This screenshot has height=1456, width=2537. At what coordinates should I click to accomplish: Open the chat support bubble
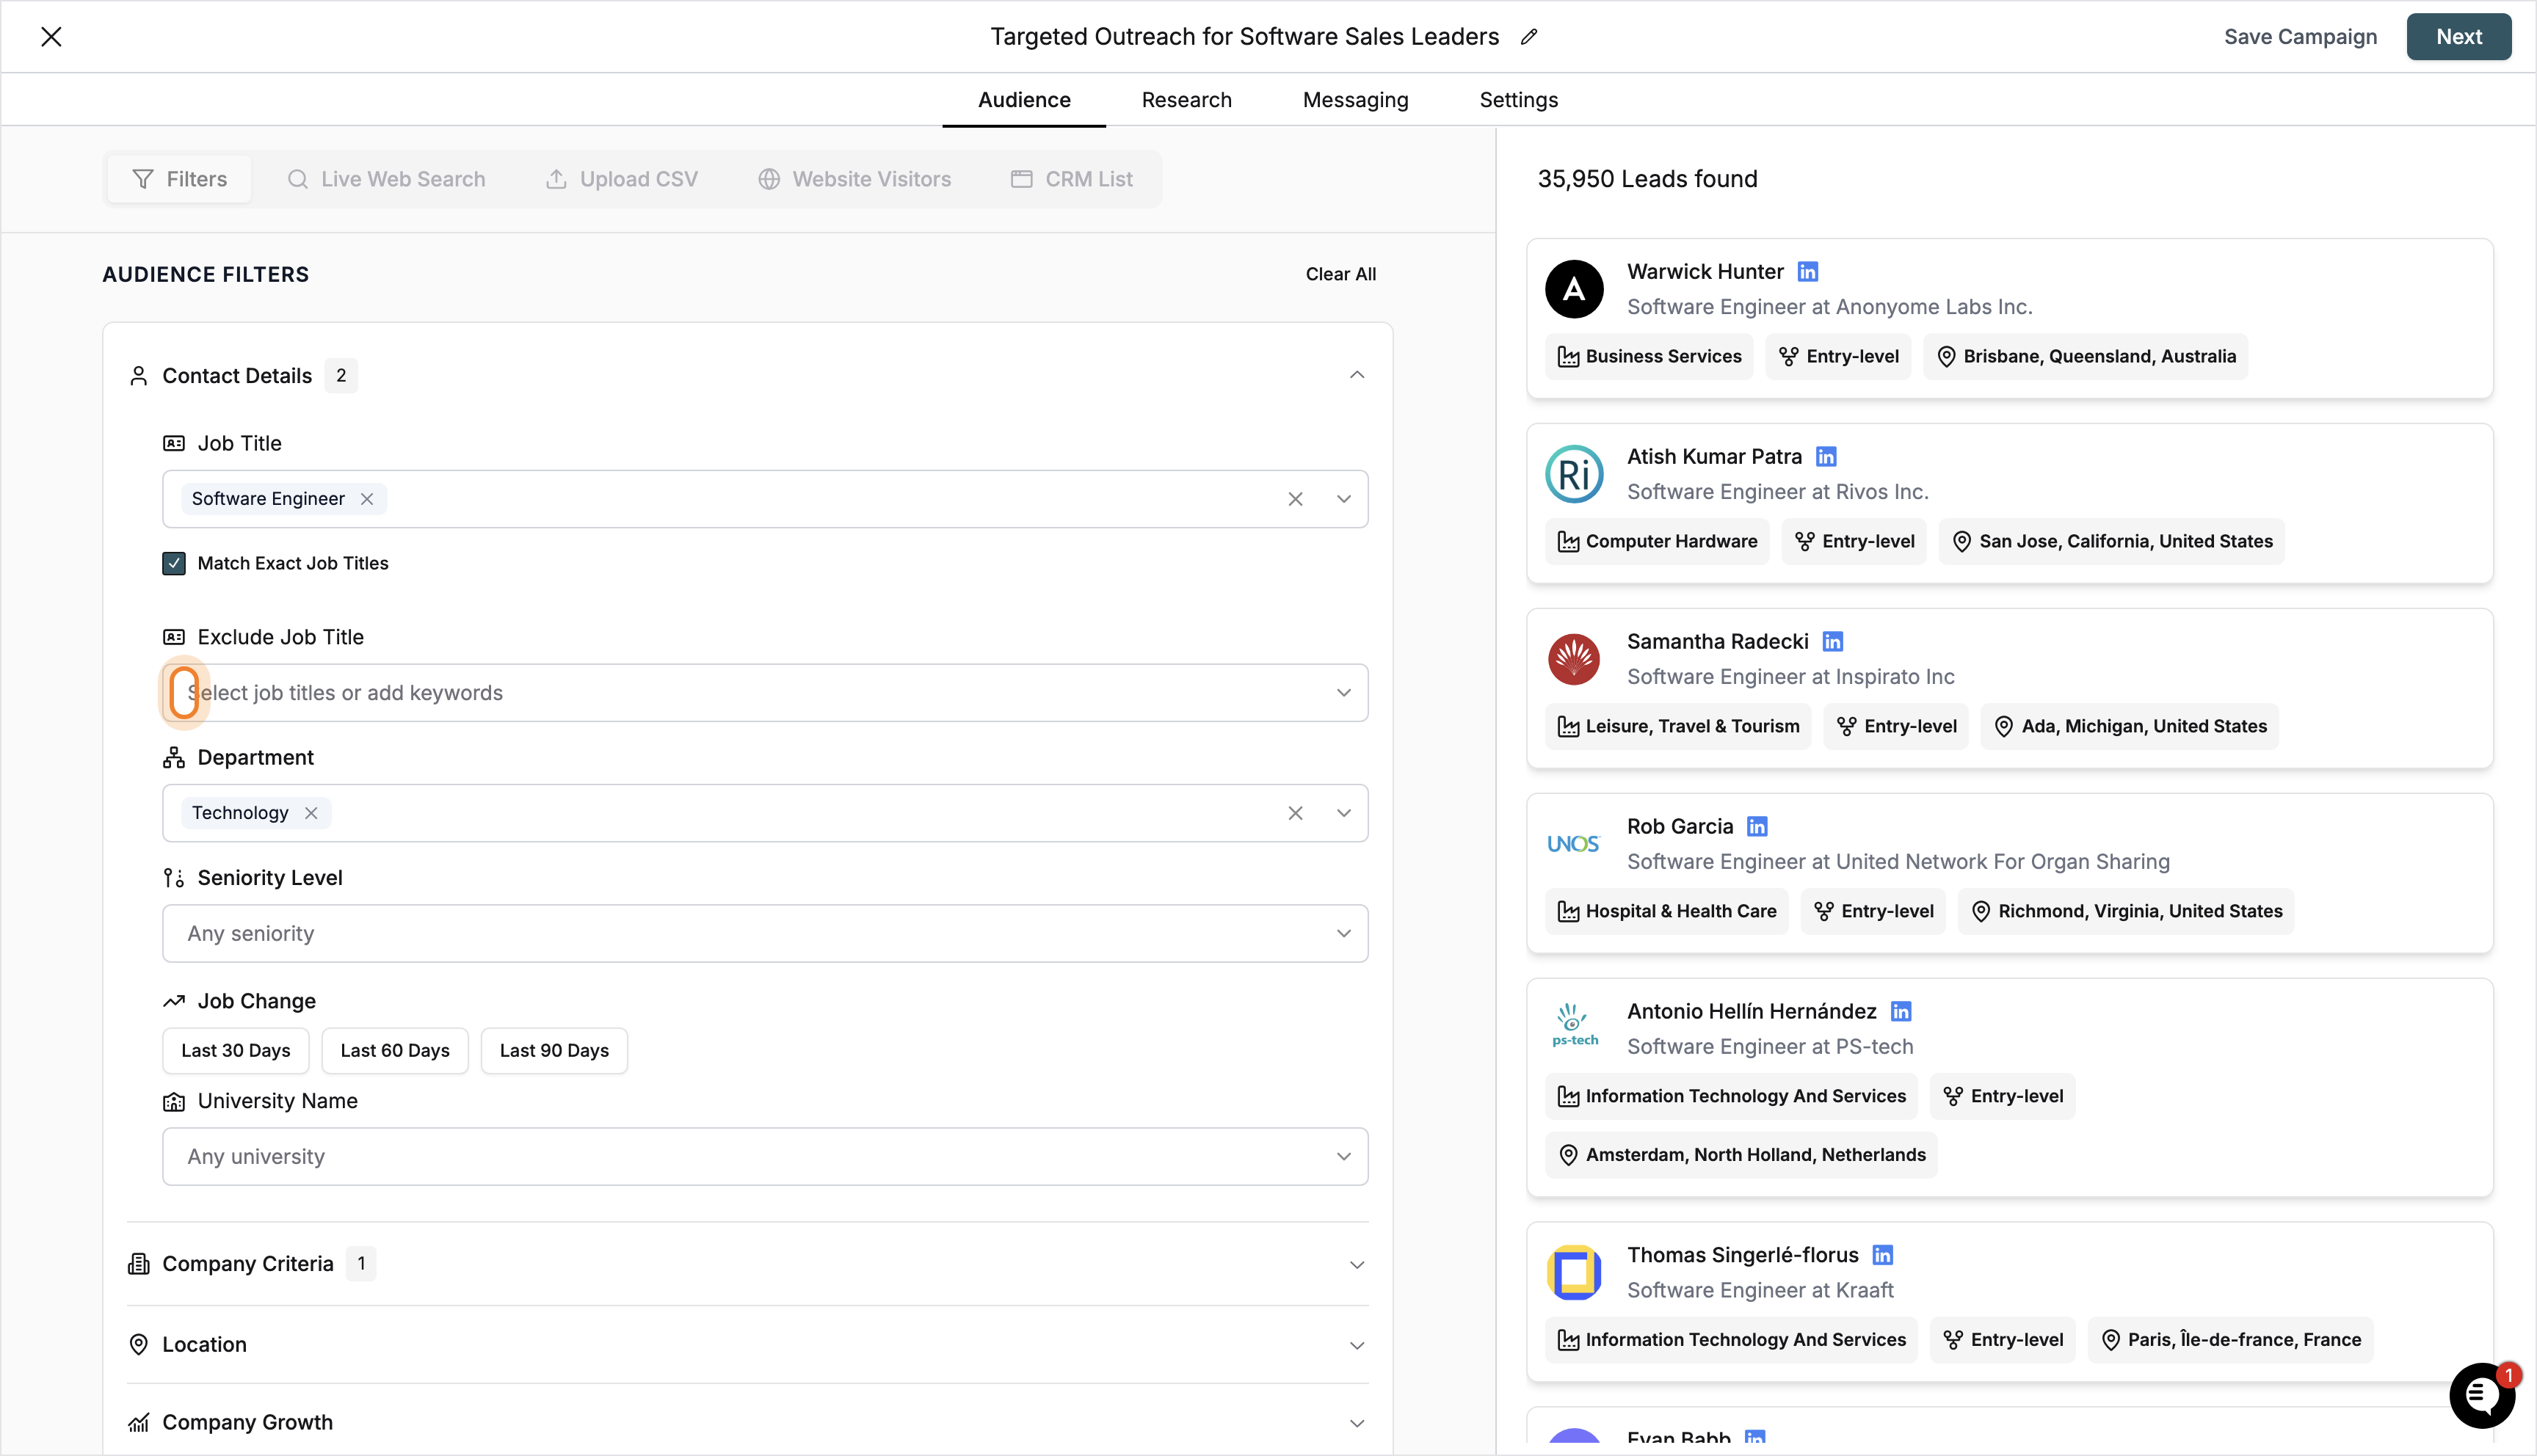click(2481, 1394)
